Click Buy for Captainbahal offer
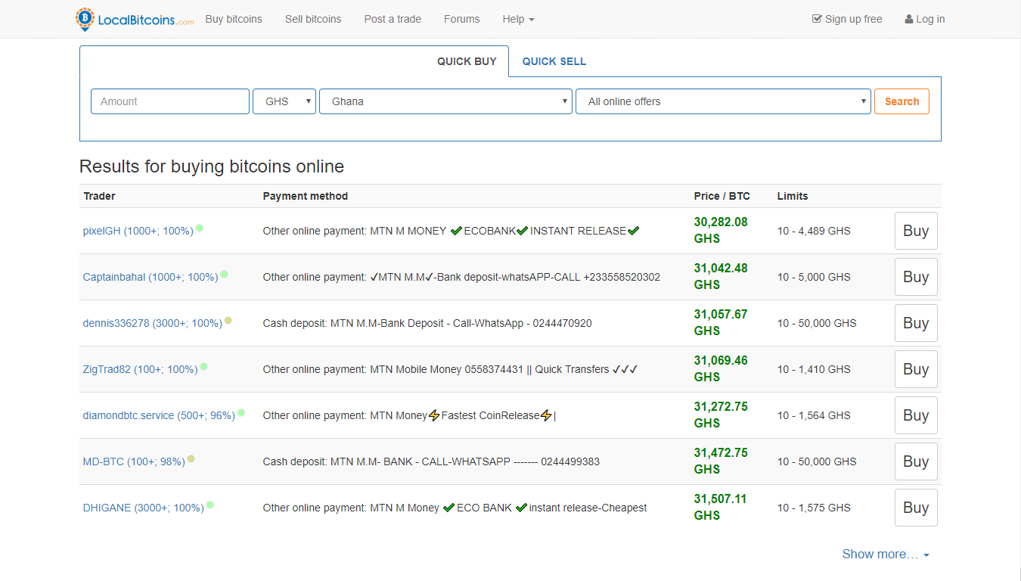Image resolution: width=1021 pixels, height=581 pixels. tap(916, 277)
